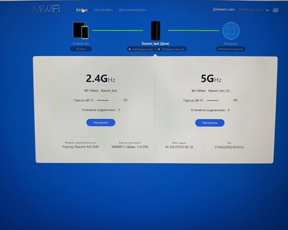Click the MAC address 8C:DE:F9:93:9E:18

pyautogui.click(x=179, y=147)
